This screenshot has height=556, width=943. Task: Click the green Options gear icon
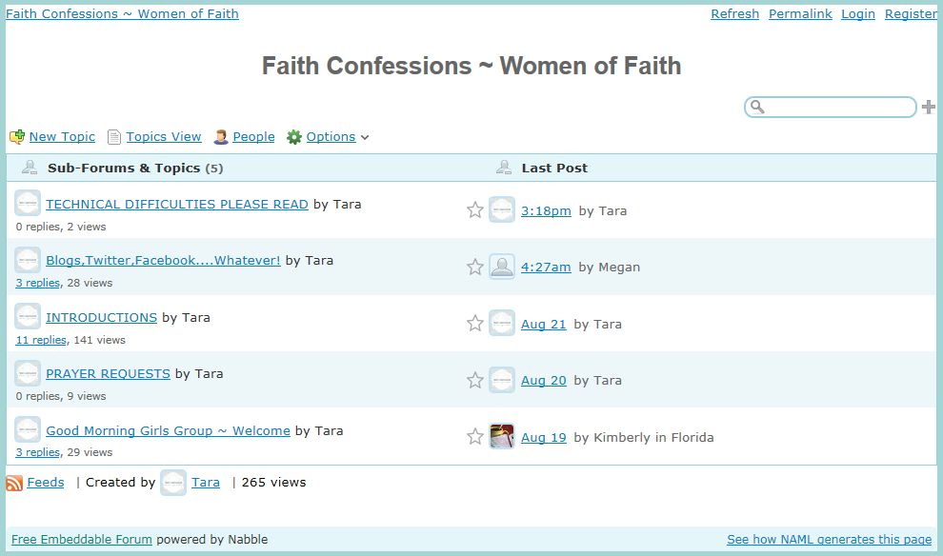coord(294,137)
